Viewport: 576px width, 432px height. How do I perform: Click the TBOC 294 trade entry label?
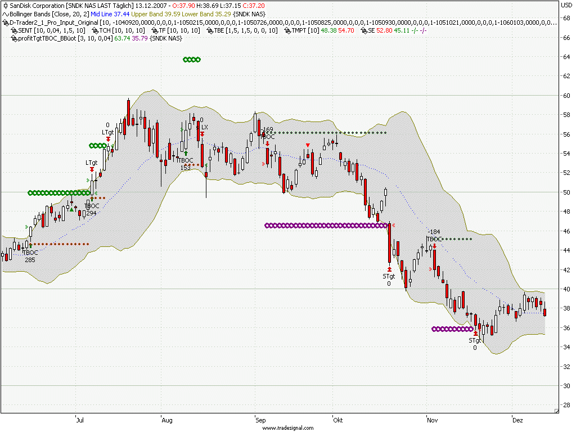[92, 210]
